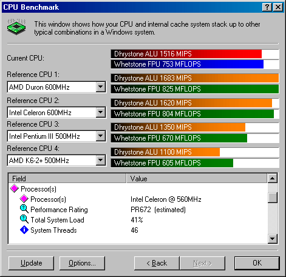Screen dimensions: 286x277
Task: Select the Intel Celeron 600MHz combo box
Action: (x=56, y=112)
